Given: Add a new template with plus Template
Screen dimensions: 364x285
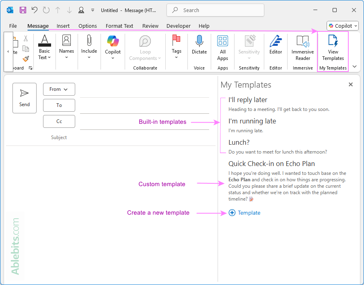Looking at the screenshot, I should (245, 213).
